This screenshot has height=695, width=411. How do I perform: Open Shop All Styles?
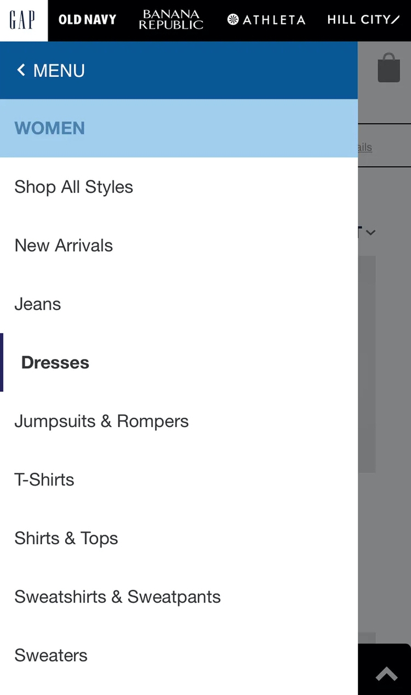tap(74, 187)
